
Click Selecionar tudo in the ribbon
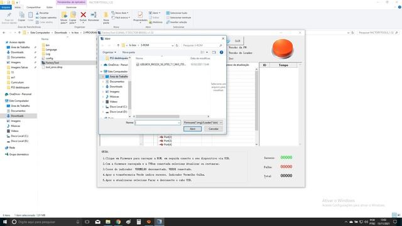click(x=177, y=13)
